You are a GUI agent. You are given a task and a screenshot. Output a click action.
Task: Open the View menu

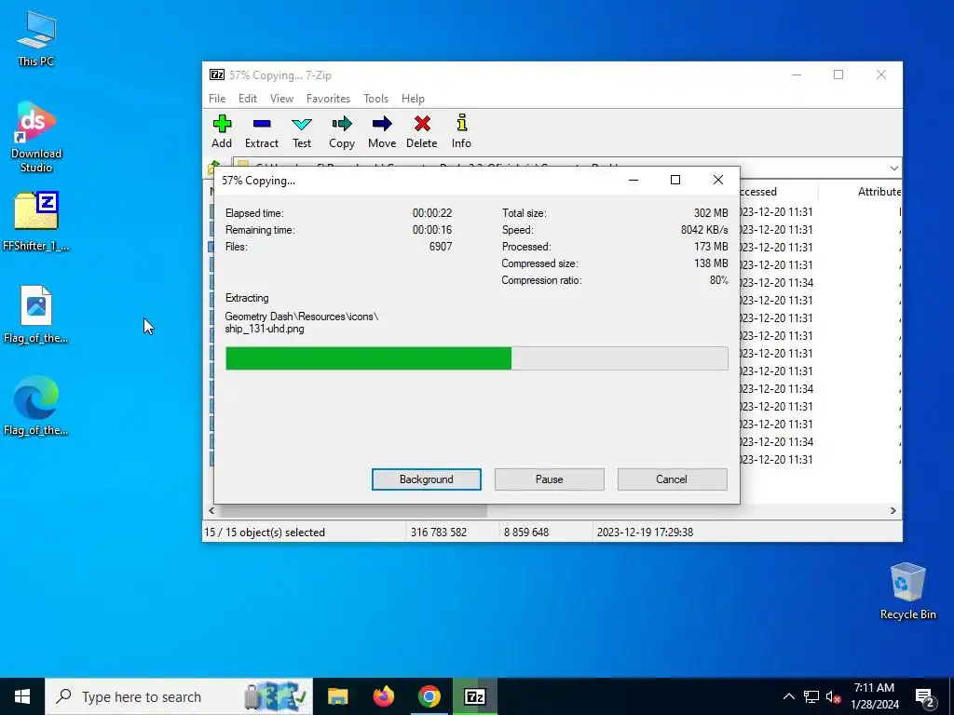281,99
